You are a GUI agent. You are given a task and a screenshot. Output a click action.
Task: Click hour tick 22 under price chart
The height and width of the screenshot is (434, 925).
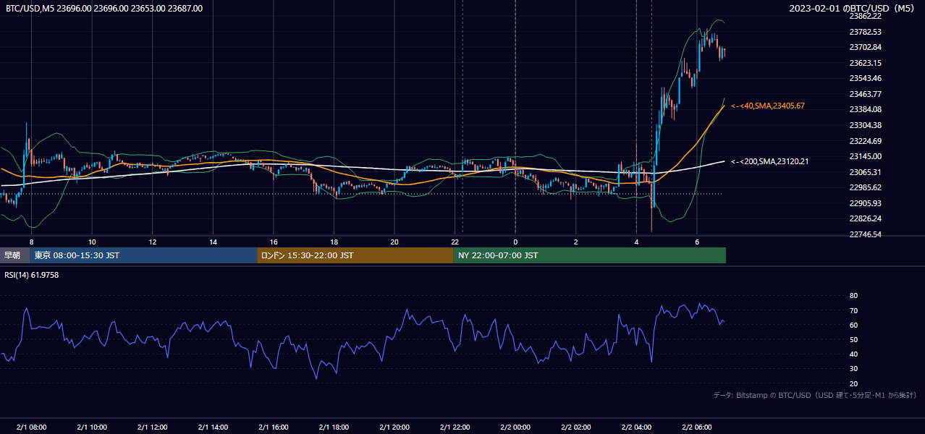455,242
